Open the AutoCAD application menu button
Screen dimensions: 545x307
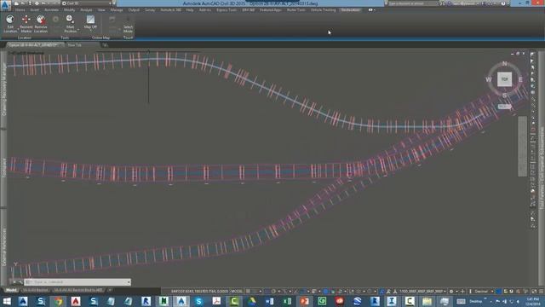point(5,6)
